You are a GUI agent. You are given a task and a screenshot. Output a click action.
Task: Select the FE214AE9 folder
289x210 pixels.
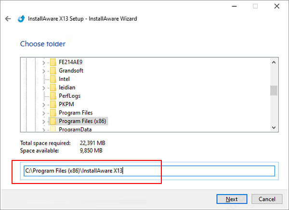point(71,62)
